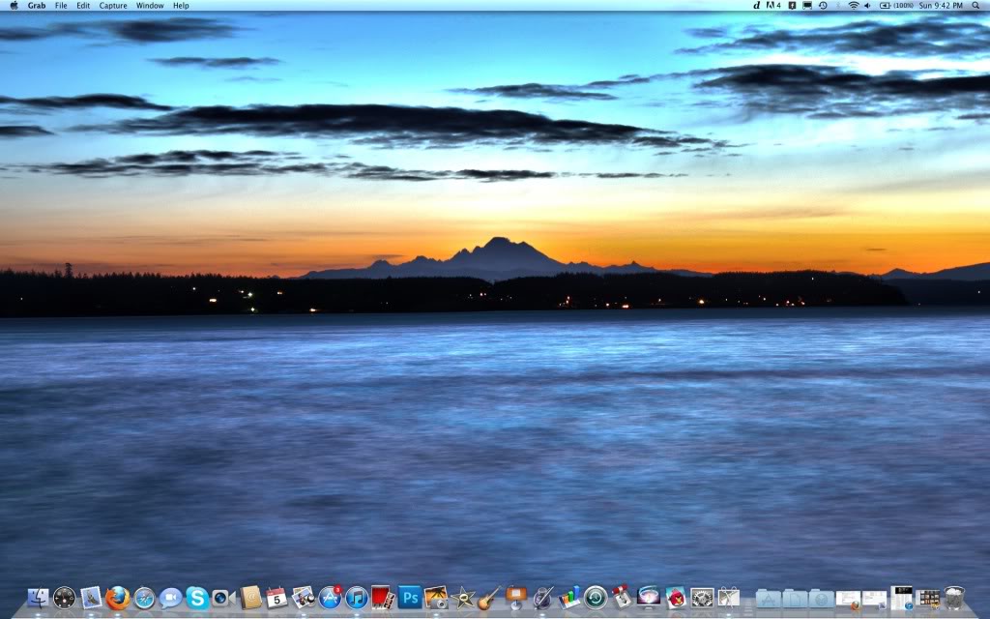This screenshot has height=619, width=990.
Task: Open Spotlight search magnifier
Action: coord(976,5)
